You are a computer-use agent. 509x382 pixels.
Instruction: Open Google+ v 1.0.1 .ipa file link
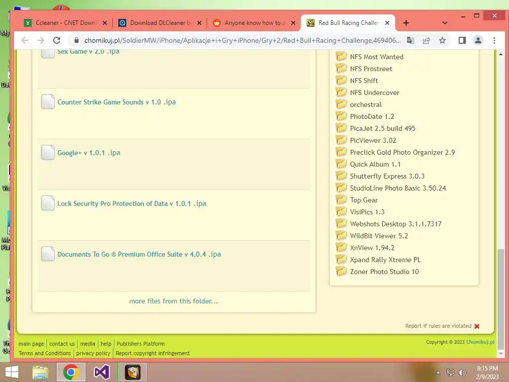click(88, 153)
